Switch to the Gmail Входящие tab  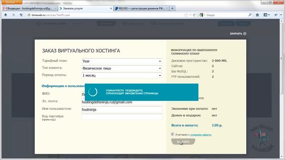[30, 8]
